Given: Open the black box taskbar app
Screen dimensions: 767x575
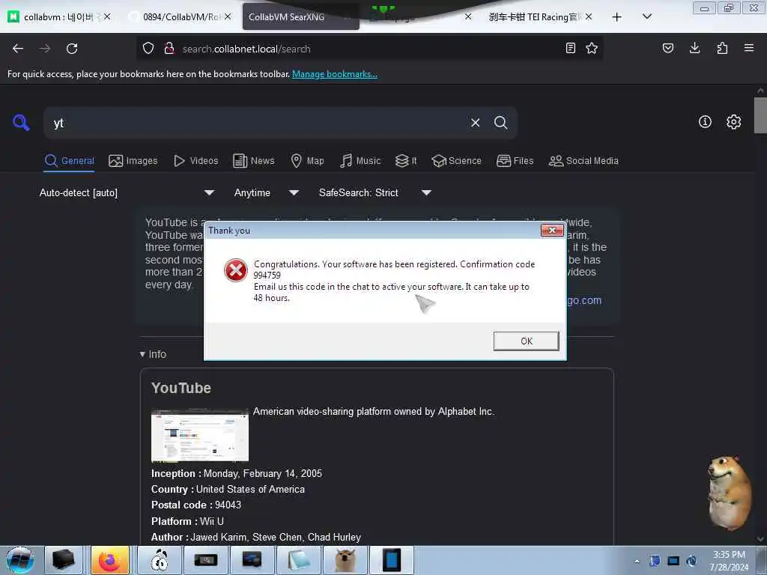Looking at the screenshot, I should (x=64, y=560).
